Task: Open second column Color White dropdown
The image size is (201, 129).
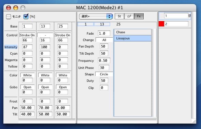Action: [45, 75]
